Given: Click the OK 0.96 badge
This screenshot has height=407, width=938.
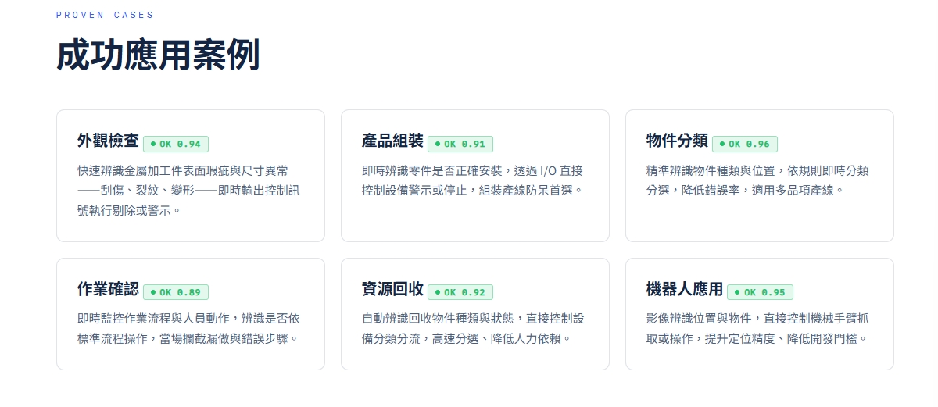Looking at the screenshot, I should [x=745, y=144].
